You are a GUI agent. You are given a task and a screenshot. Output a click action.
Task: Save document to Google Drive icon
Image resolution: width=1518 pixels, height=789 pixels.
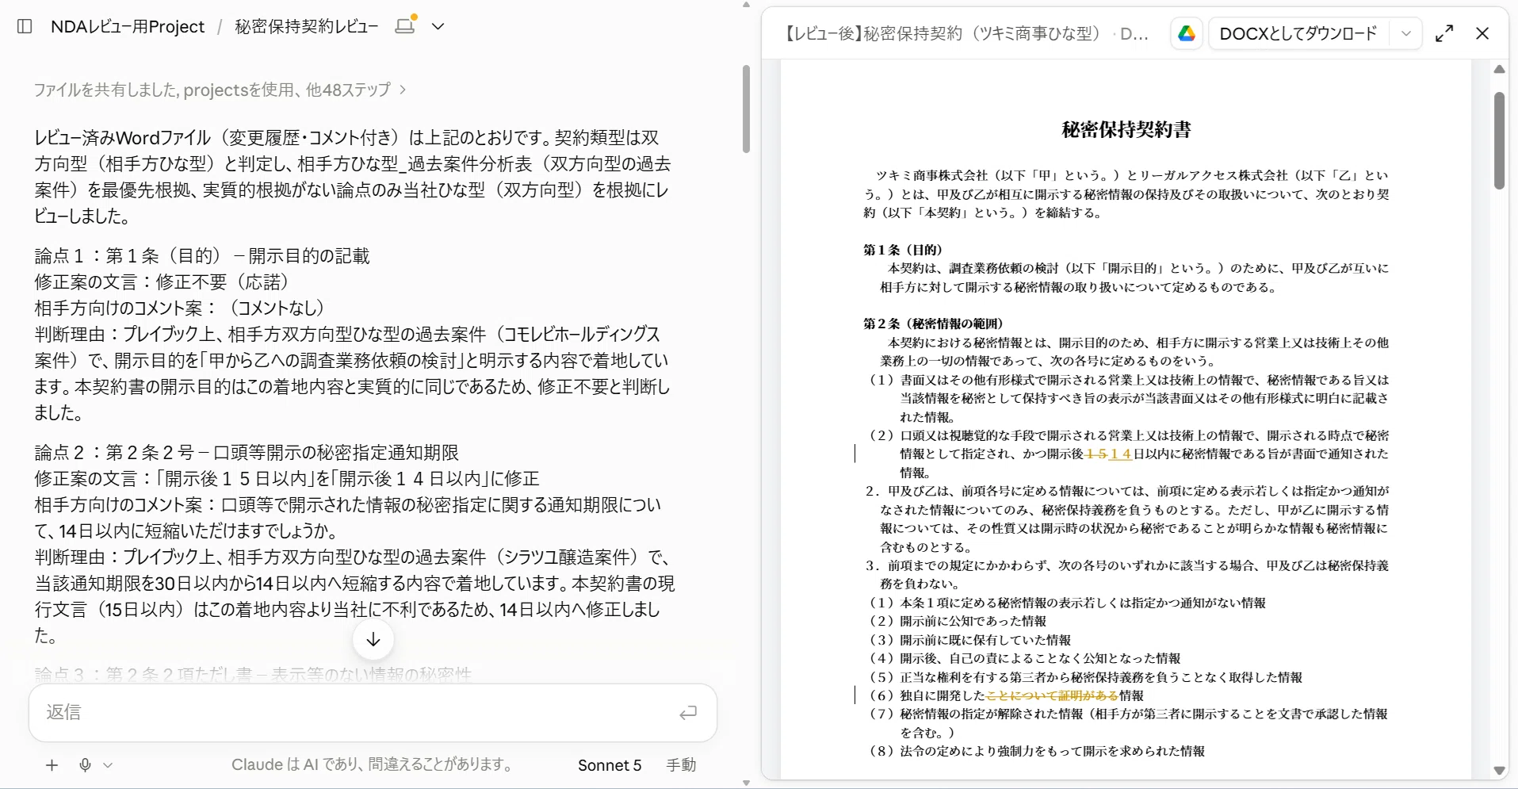click(1187, 33)
